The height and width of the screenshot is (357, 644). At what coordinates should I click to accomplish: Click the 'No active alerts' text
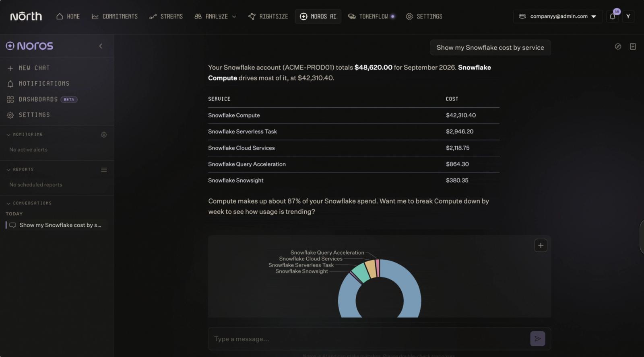tap(28, 150)
